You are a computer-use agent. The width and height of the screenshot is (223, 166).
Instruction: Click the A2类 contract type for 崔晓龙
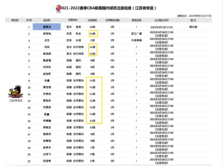[x=92, y=27]
